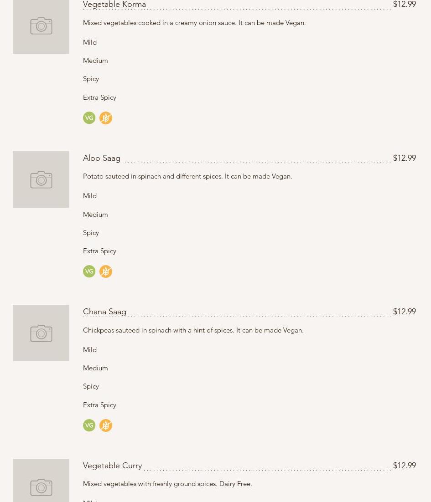The width and height of the screenshot is (431, 502).
Task: Select Mild option for Aloo Saag
Action: pyautogui.click(x=90, y=196)
